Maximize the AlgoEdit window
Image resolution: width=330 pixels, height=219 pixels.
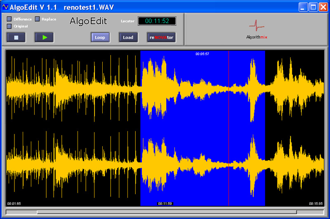click(313, 7)
